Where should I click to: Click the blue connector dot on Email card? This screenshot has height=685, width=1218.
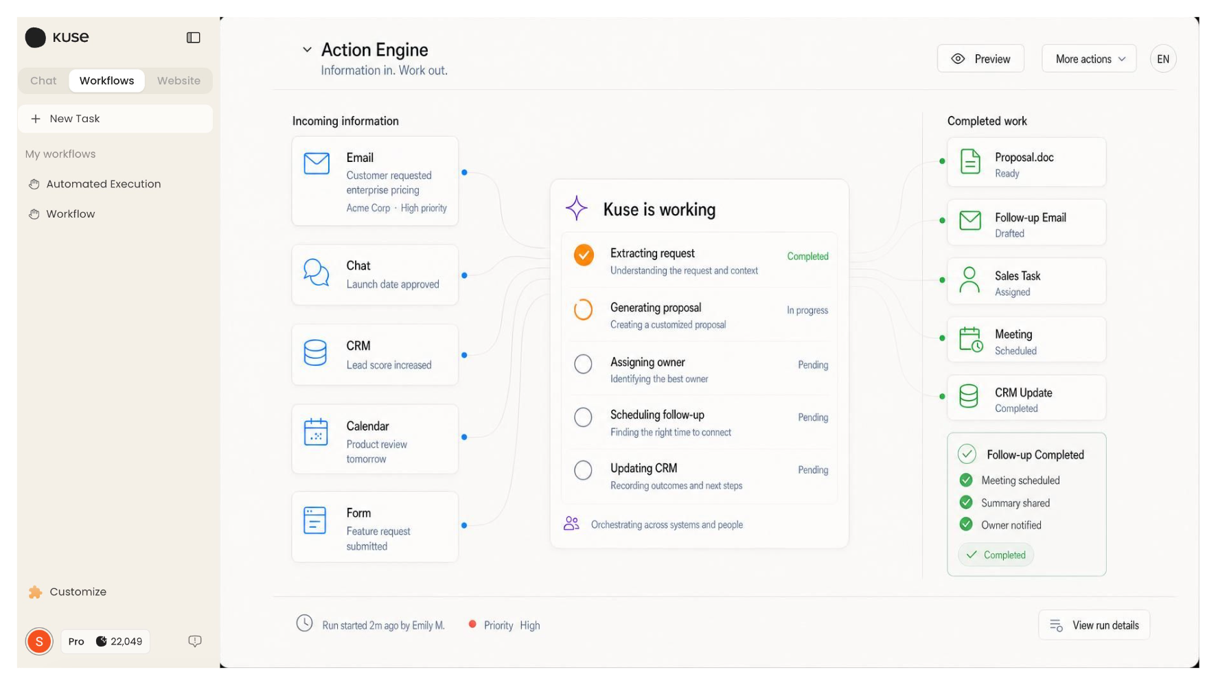coord(464,172)
